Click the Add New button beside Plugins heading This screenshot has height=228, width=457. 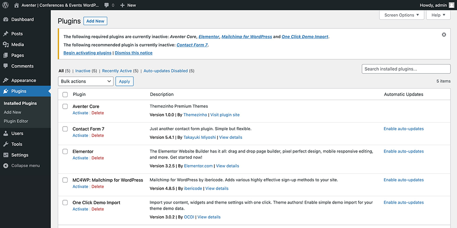pyautogui.click(x=96, y=21)
